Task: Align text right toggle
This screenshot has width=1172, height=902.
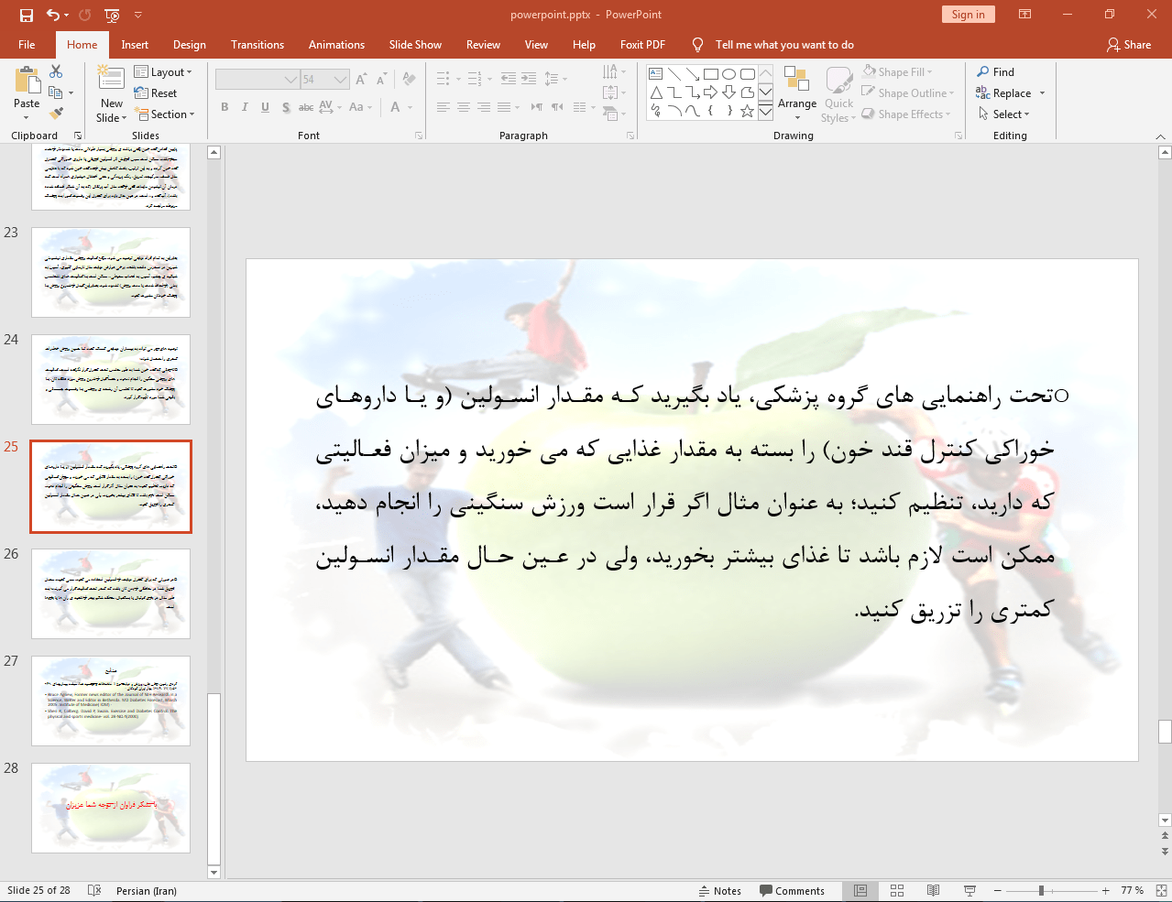Action: coord(484,107)
